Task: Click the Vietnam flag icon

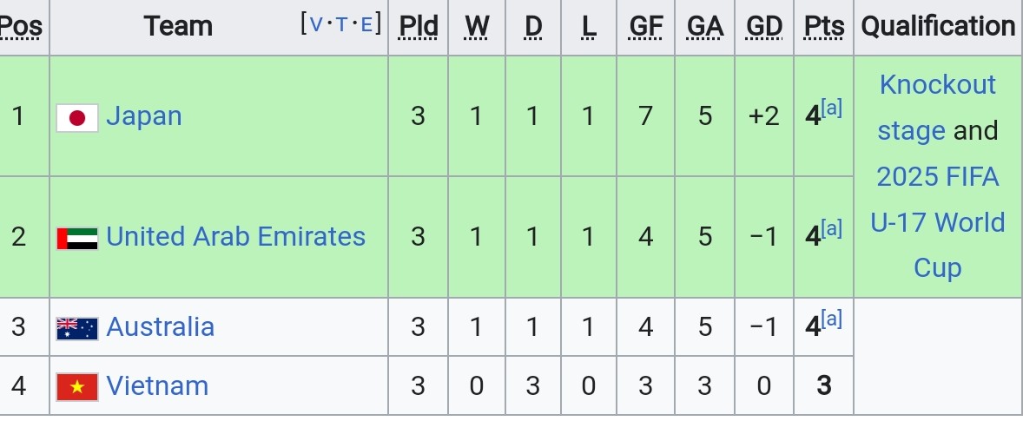Action: coord(77,387)
